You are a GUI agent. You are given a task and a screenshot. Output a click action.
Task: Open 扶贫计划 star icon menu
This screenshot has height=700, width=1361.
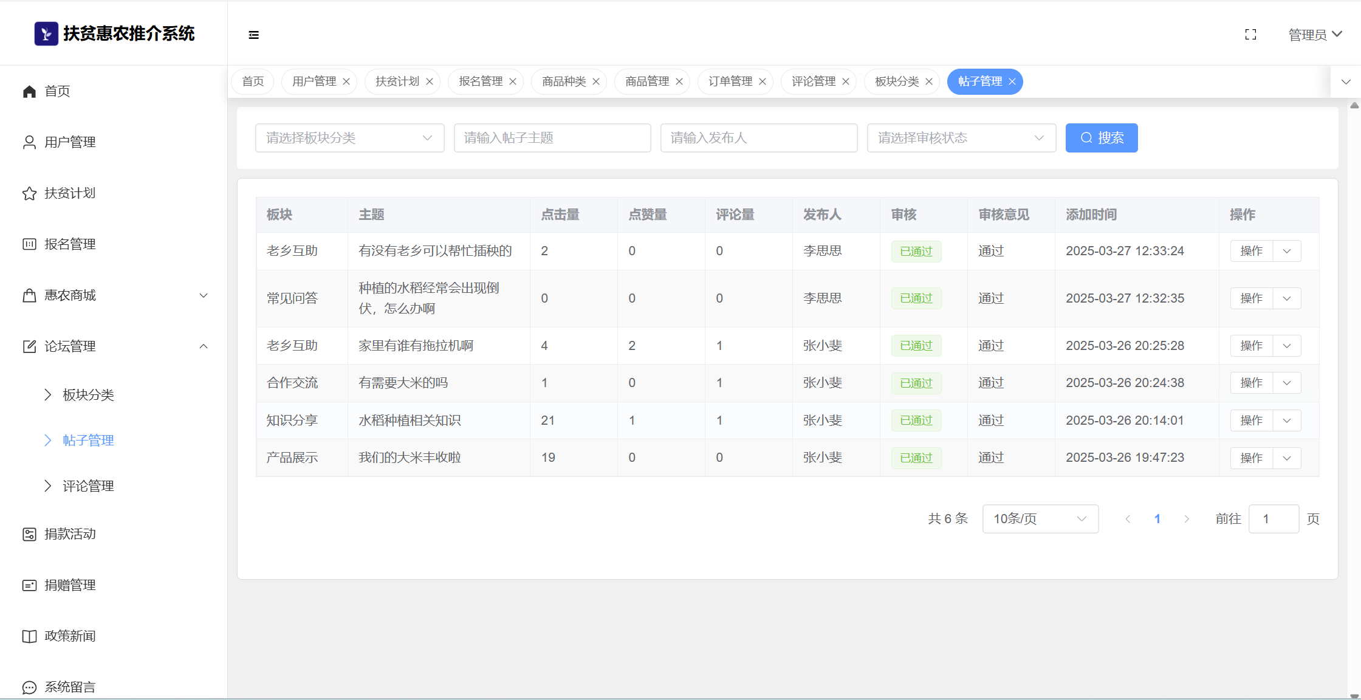point(29,193)
